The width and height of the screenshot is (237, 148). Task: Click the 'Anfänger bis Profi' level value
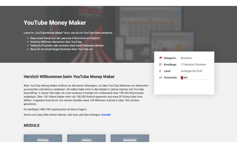tap(191, 71)
